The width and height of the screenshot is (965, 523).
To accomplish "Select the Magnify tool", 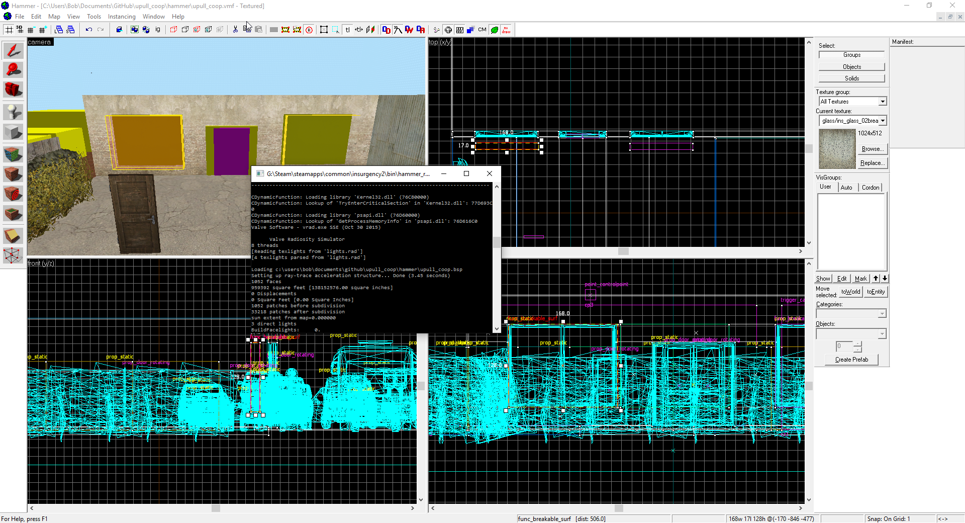I will point(13,70).
